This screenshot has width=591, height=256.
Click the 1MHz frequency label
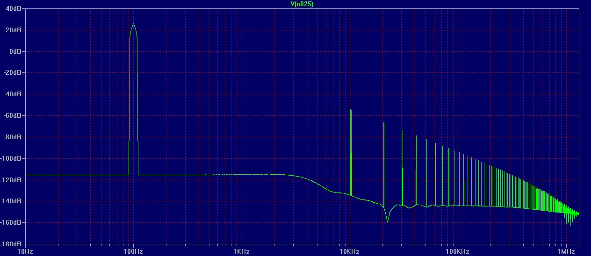point(566,251)
